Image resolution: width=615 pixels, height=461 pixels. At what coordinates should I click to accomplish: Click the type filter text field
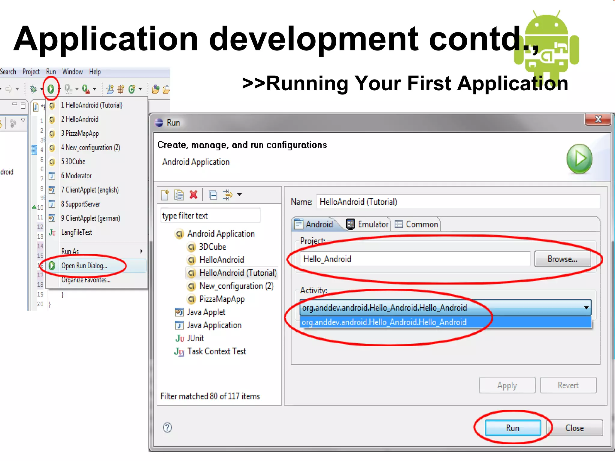pos(210,215)
